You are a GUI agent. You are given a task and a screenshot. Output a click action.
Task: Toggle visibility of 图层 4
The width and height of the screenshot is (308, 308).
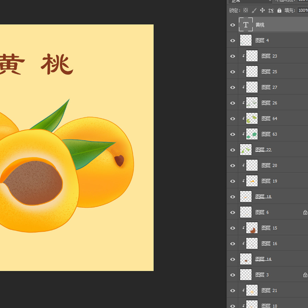233,40
